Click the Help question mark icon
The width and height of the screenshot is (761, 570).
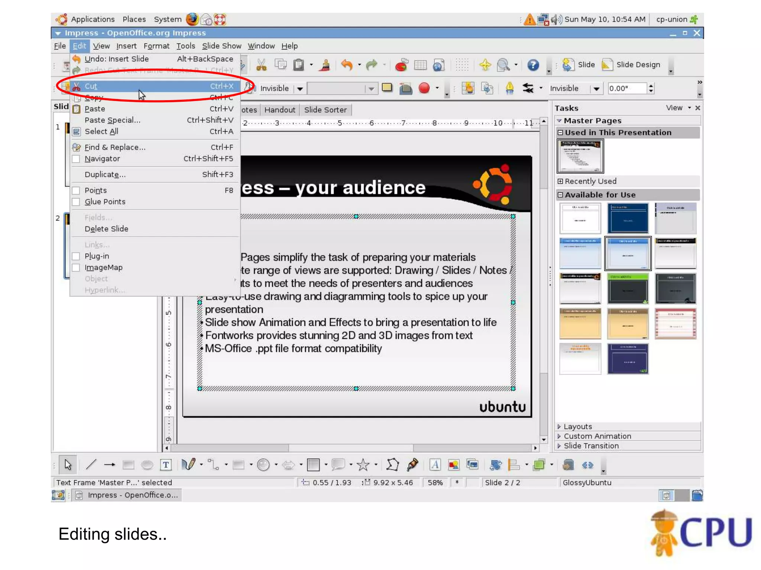coord(533,65)
